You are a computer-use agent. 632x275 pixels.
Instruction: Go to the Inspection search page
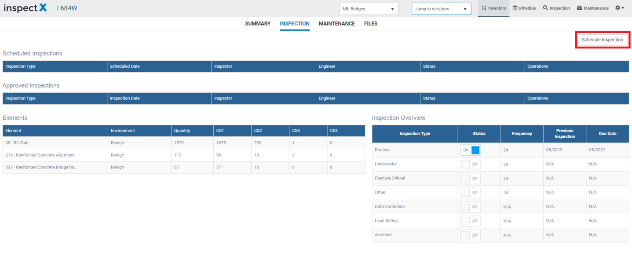point(556,8)
